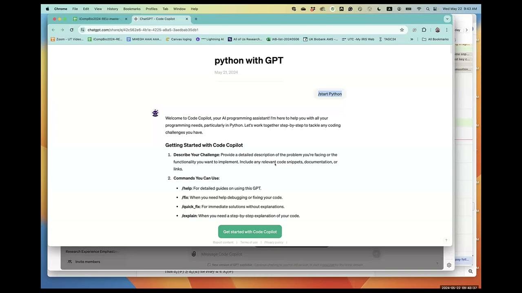
Task: Click the browser back arrow
Action: click(x=53, y=30)
